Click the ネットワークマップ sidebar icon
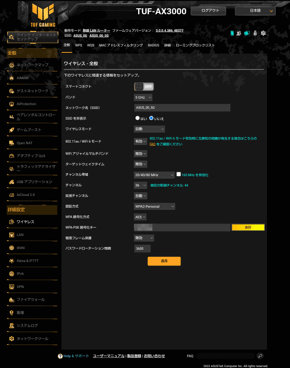This screenshot has width=290, height=368. pos(12,65)
